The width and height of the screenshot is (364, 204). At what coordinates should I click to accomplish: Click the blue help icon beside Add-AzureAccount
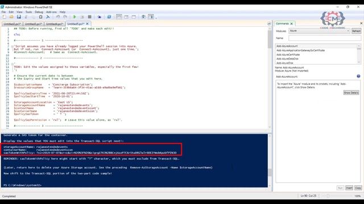pos(358,76)
